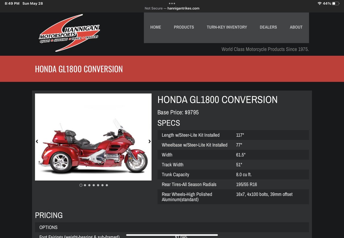Click 'Wheelbase w/Steer-Lite Kit Installed' label

click(x=195, y=145)
